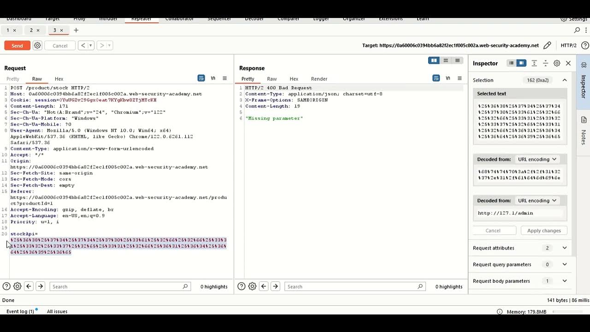Open search settings gear under Request pane
This screenshot has width=590, height=332.
(17, 286)
